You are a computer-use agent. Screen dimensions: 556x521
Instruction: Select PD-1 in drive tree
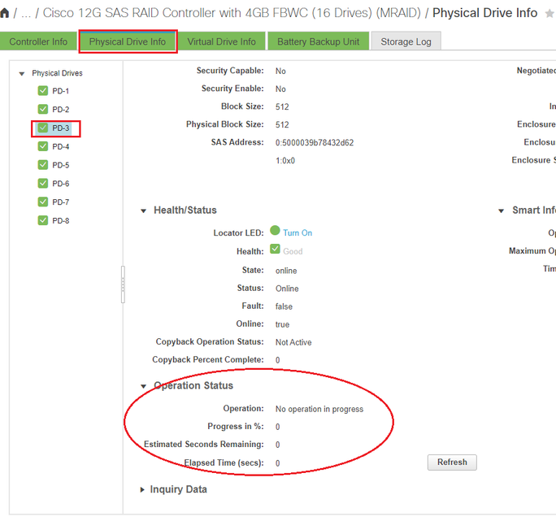(61, 91)
